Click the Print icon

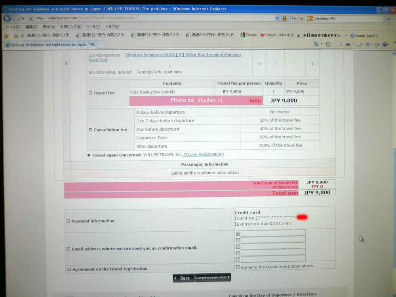[x=348, y=44]
